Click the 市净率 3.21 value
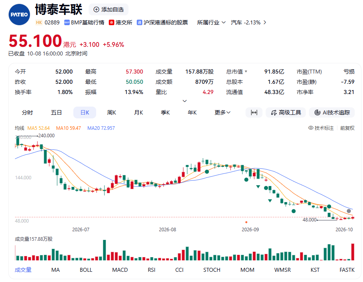Image resolution: width=363 pixels, height=282 pixels. [349, 92]
